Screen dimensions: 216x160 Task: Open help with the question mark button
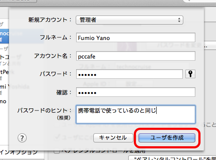(x=22, y=138)
